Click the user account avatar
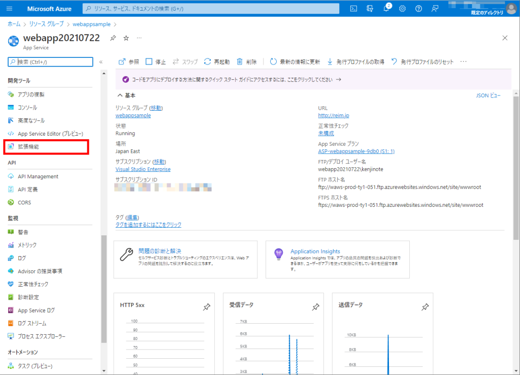 pos(512,9)
